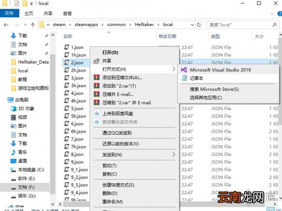The width and height of the screenshot is (282, 211).
Task: Sort by the 名称 column header
Action: (x=68, y=37)
